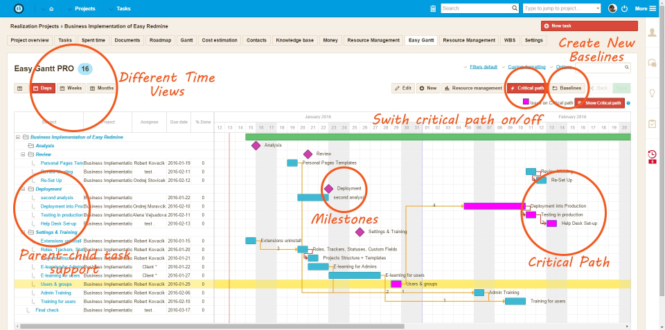Open the Roadmap tab
The width and height of the screenshot is (665, 330).
(x=160, y=40)
